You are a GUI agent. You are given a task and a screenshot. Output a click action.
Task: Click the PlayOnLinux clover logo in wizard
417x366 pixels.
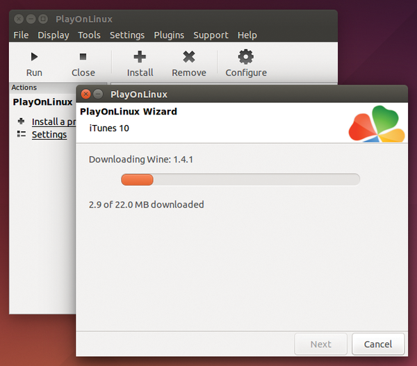coord(376,124)
